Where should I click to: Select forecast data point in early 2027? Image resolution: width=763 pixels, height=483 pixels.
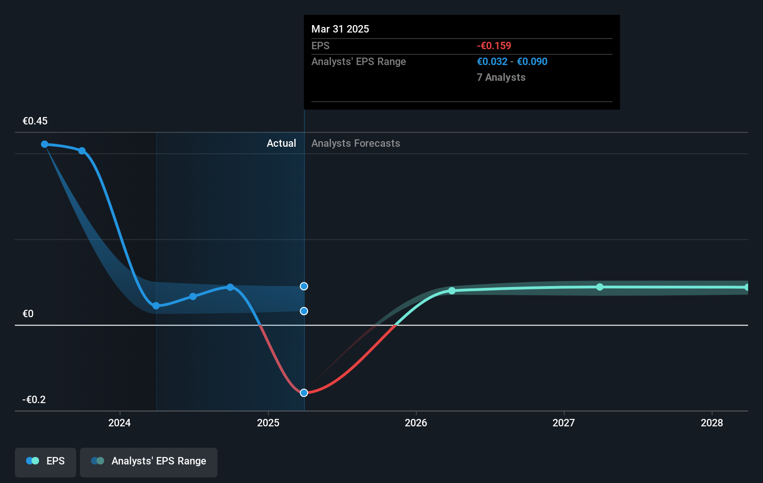pyautogui.click(x=600, y=287)
